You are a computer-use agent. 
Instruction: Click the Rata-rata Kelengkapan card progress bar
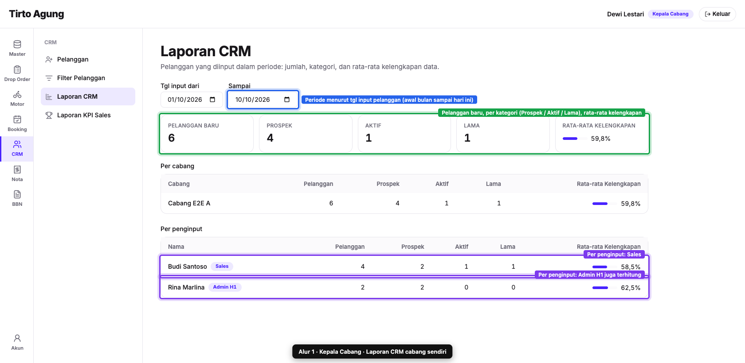[575, 139]
